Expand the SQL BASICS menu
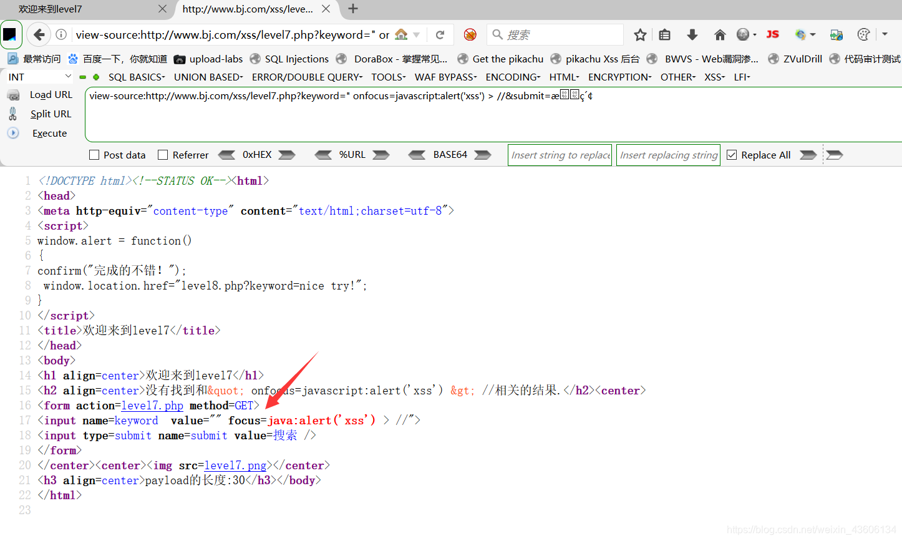 137,77
